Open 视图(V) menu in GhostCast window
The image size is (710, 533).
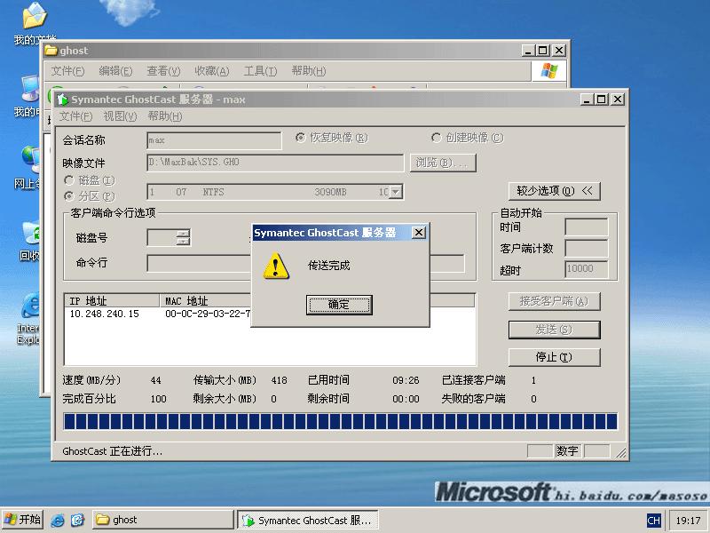coord(120,116)
